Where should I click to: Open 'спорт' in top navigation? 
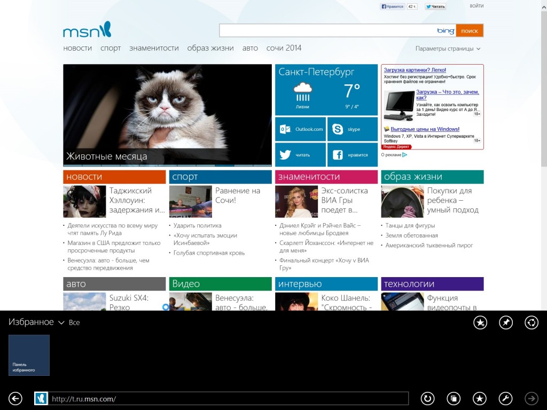111,48
